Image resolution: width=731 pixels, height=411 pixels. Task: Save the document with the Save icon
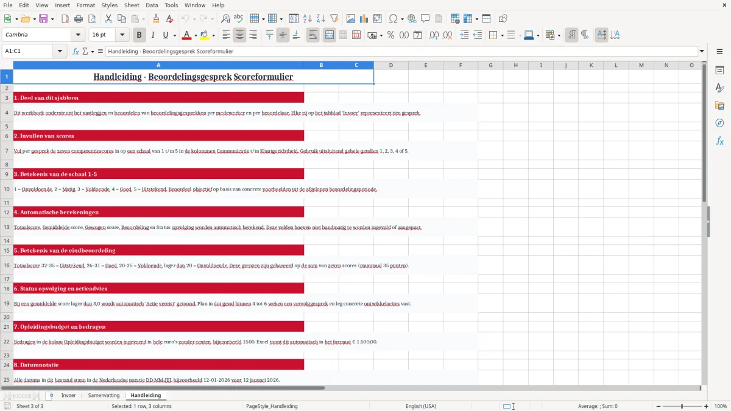click(43, 19)
